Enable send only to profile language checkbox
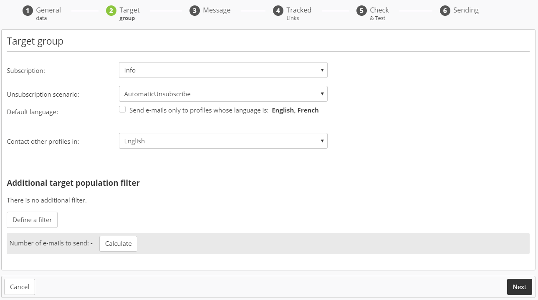 click(x=122, y=109)
